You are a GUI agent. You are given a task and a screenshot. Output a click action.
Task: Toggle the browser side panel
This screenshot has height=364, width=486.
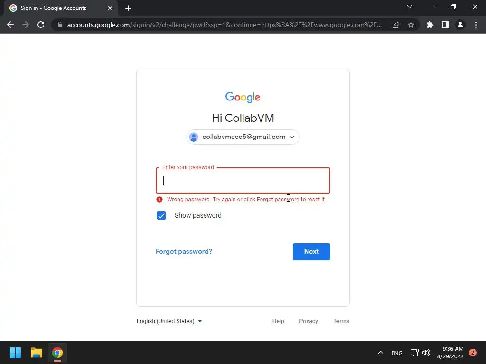click(445, 25)
